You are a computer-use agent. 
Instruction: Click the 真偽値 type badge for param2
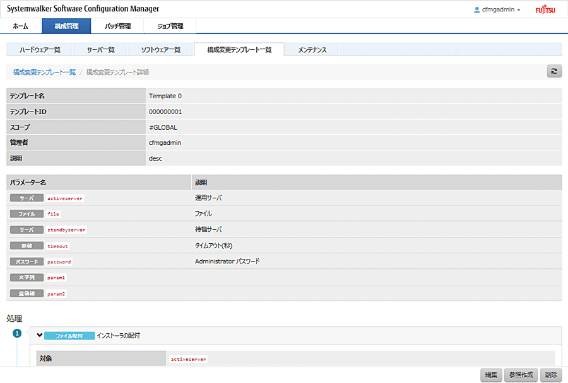click(x=27, y=294)
